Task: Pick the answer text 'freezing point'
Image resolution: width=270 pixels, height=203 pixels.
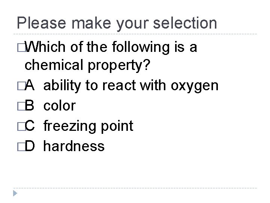Action: [88, 126]
